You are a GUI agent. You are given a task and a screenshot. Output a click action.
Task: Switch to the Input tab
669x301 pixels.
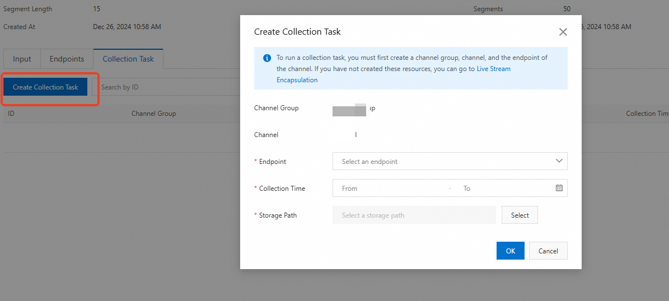coord(22,59)
